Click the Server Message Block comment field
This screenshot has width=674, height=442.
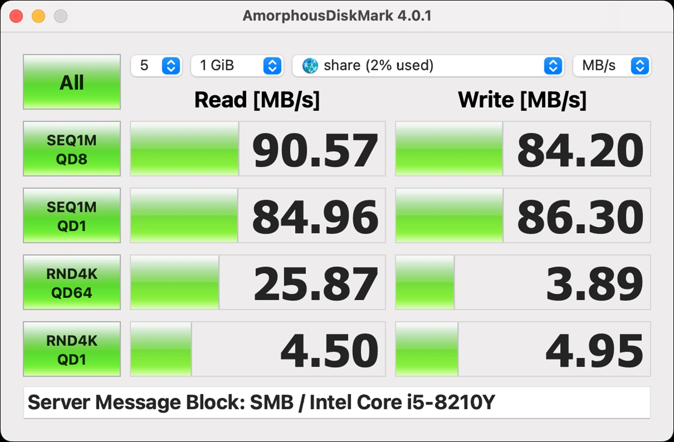tap(337, 403)
